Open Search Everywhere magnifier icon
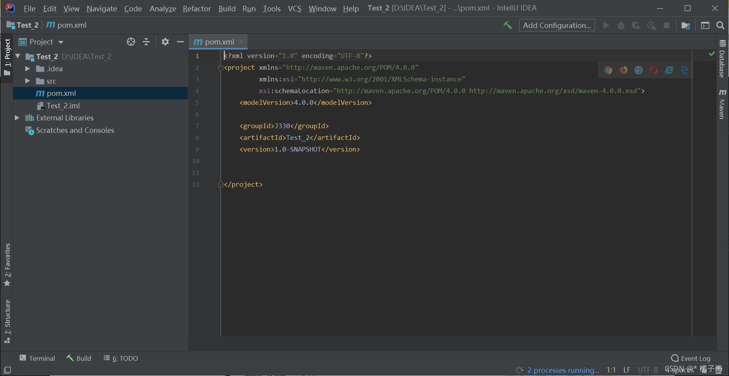This screenshot has height=376, width=729. point(720,25)
